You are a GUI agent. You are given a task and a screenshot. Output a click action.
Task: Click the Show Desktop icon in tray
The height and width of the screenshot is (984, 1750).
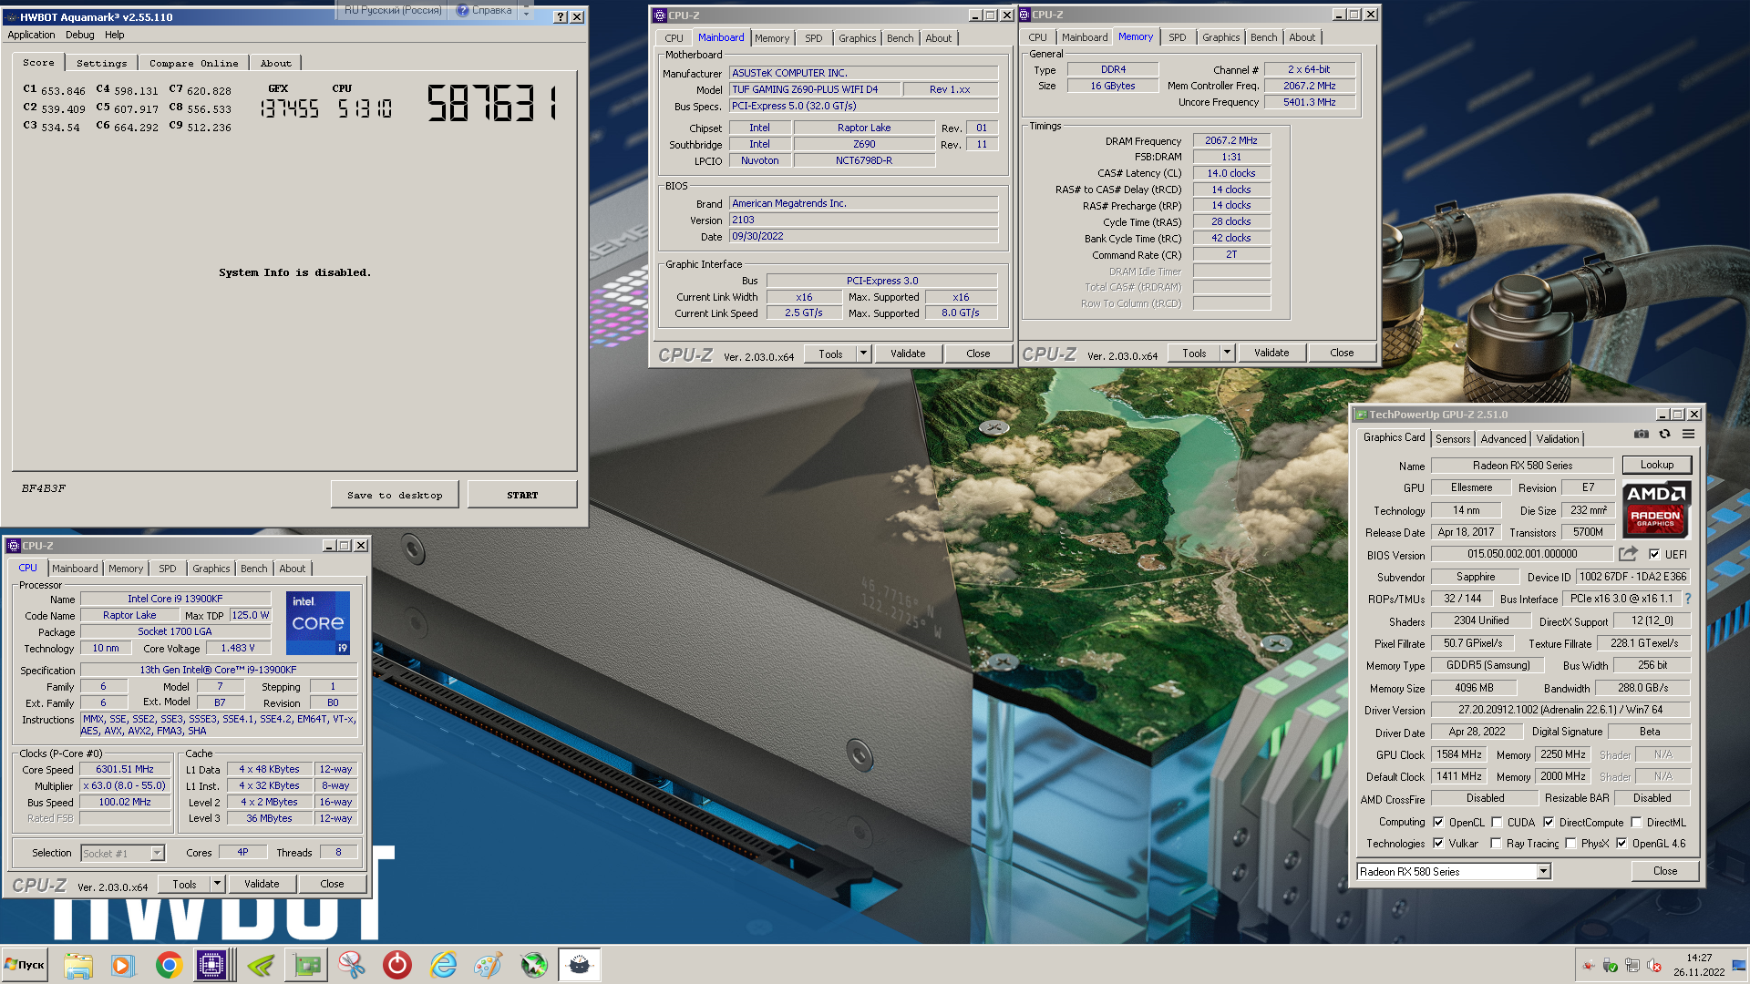[1739, 965]
